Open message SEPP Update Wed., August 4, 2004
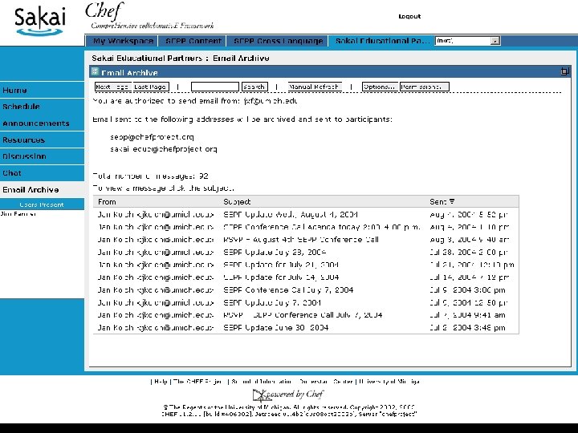Image resolution: width=578 pixels, height=433 pixels. tap(291, 215)
